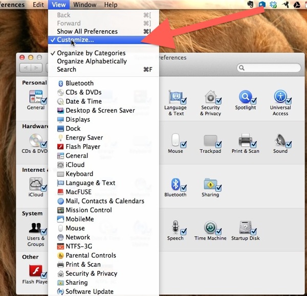Open the Help menu
Screen dimensions: 307x296
pyautogui.click(x=111, y=5)
